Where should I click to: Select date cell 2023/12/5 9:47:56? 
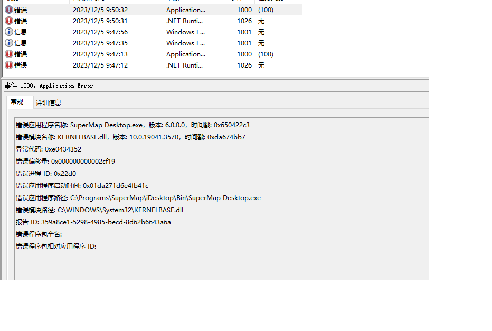(x=100, y=32)
